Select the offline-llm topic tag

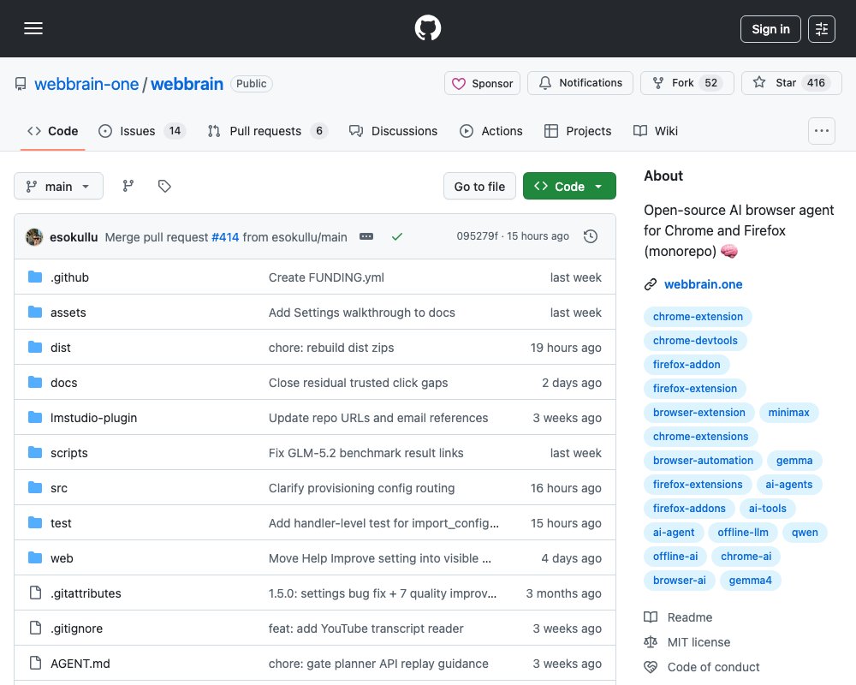[x=742, y=532]
